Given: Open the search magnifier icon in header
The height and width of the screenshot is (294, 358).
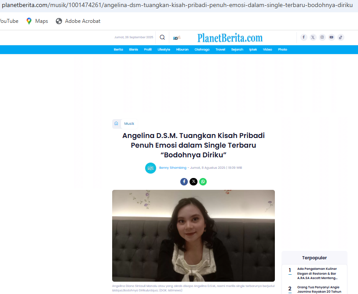Looking at the screenshot, I should [162, 37].
